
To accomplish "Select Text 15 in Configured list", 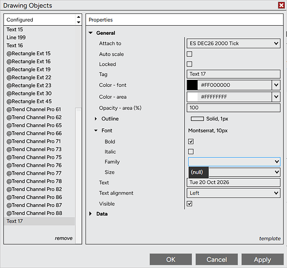I will point(39,29).
